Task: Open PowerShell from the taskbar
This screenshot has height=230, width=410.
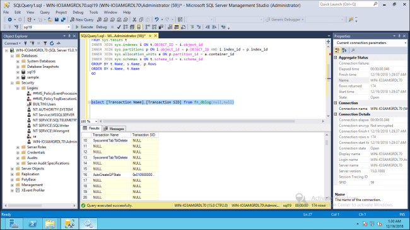Action: 33,224
